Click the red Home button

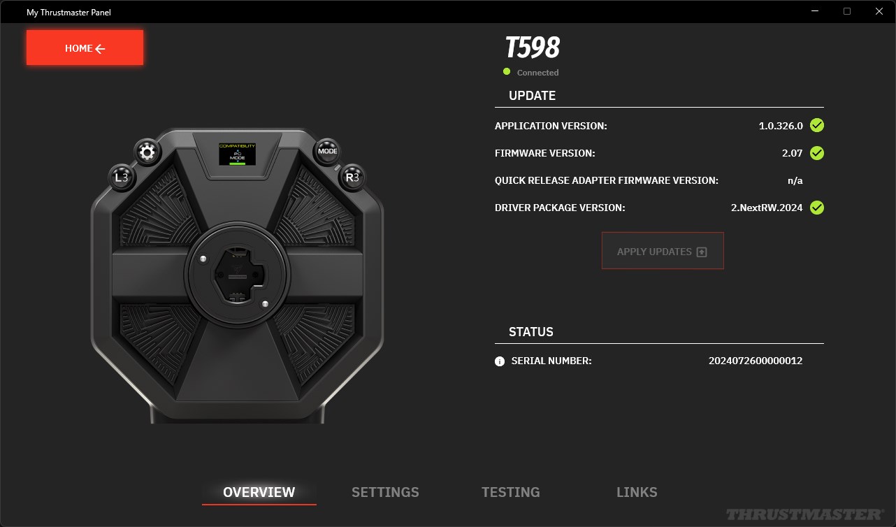pyautogui.click(x=85, y=48)
